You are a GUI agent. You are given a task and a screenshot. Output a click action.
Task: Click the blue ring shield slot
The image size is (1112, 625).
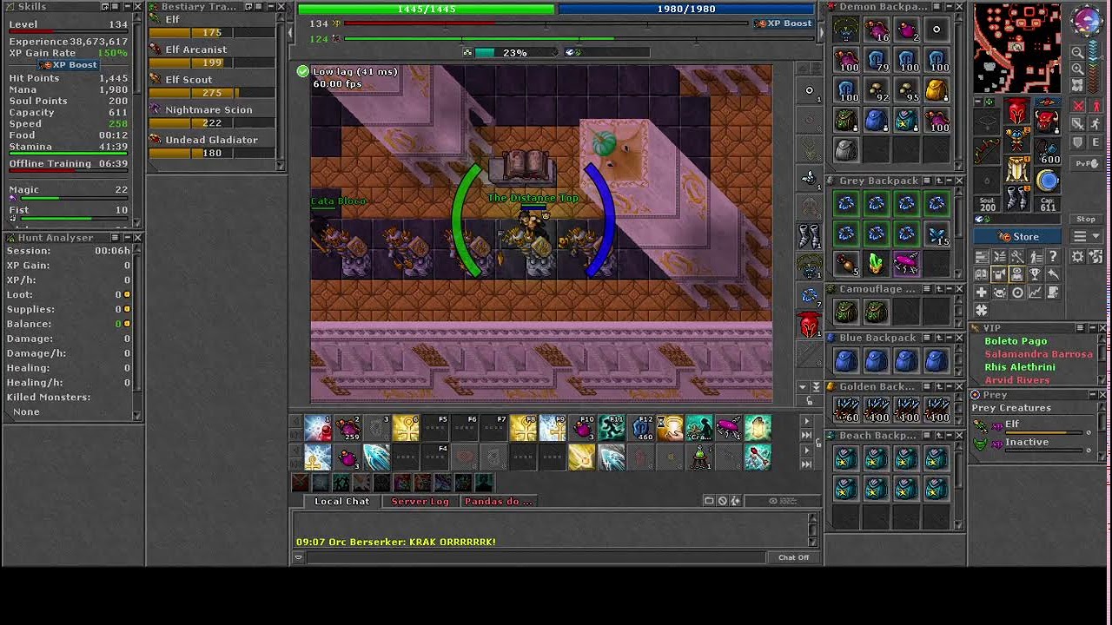pyautogui.click(x=1048, y=181)
